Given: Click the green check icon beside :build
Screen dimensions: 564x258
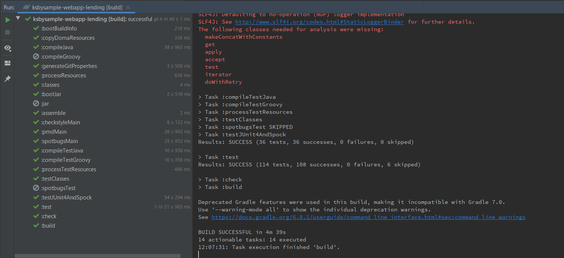Looking at the screenshot, I should 36,226.
